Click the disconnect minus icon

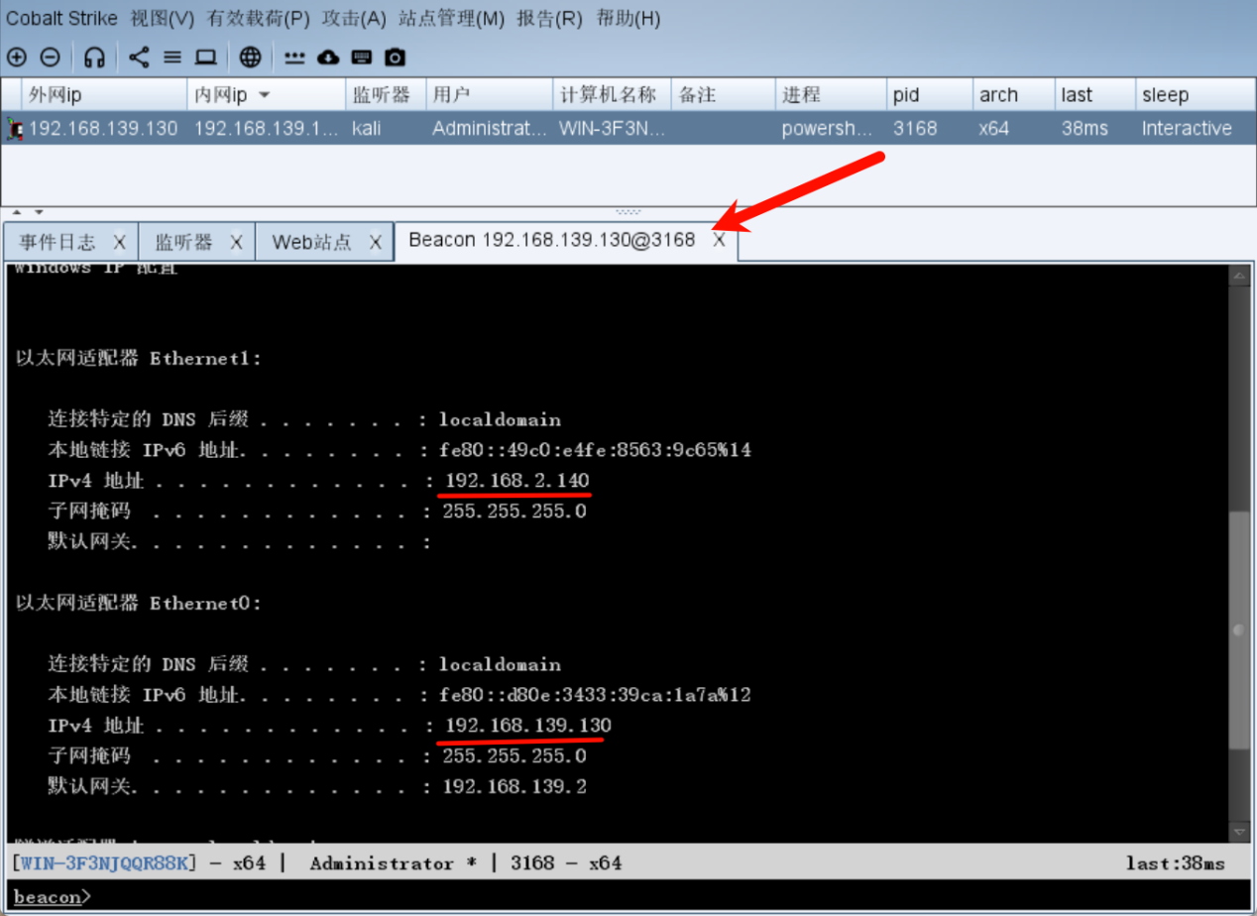tap(50, 57)
